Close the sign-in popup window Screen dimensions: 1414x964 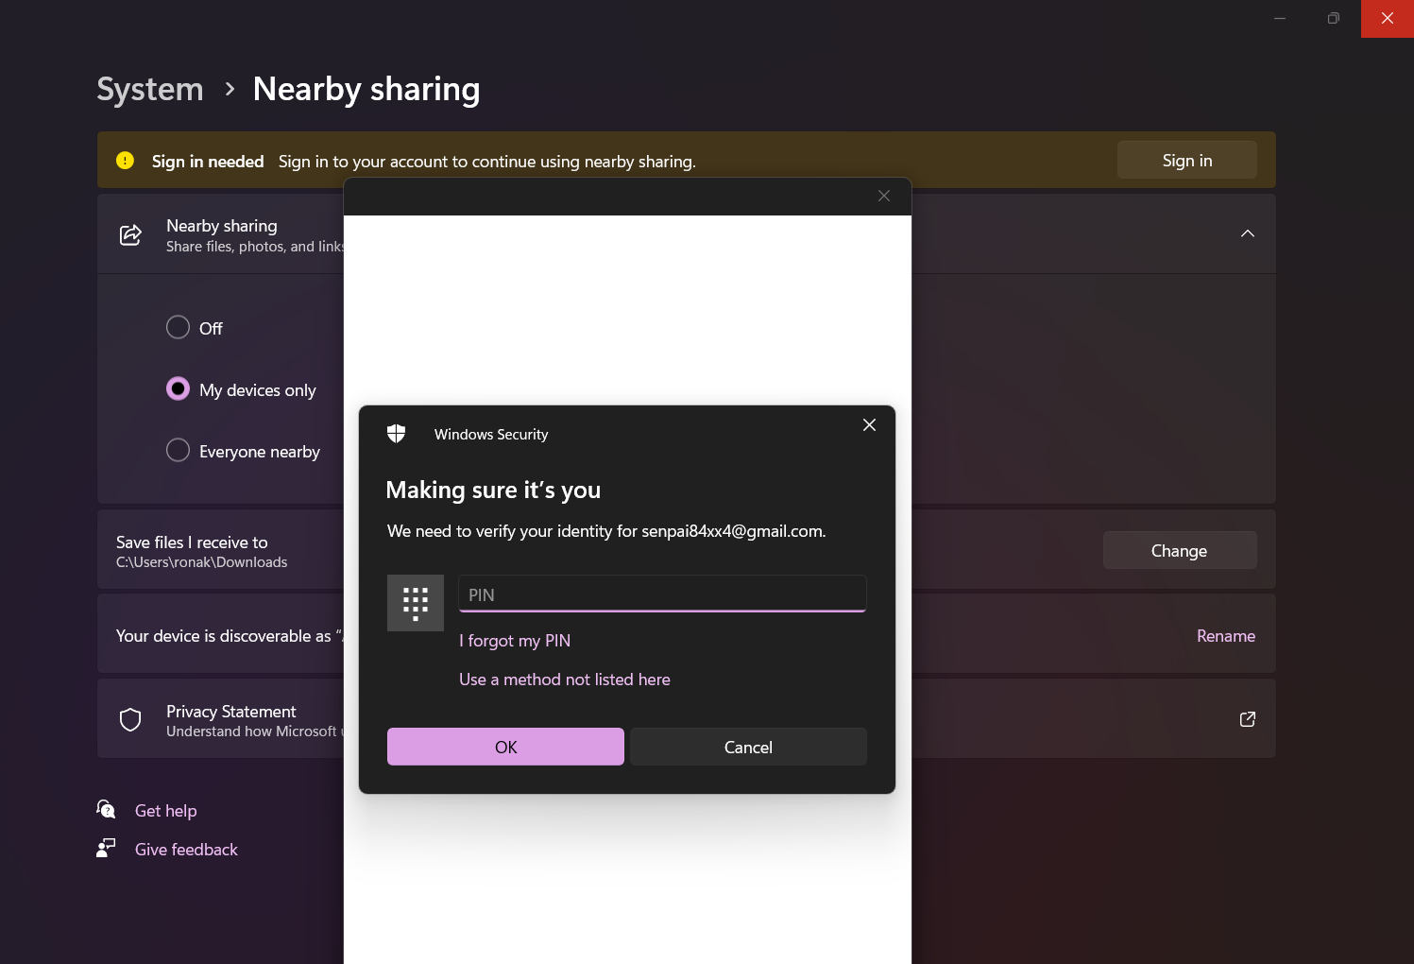pyautogui.click(x=884, y=196)
